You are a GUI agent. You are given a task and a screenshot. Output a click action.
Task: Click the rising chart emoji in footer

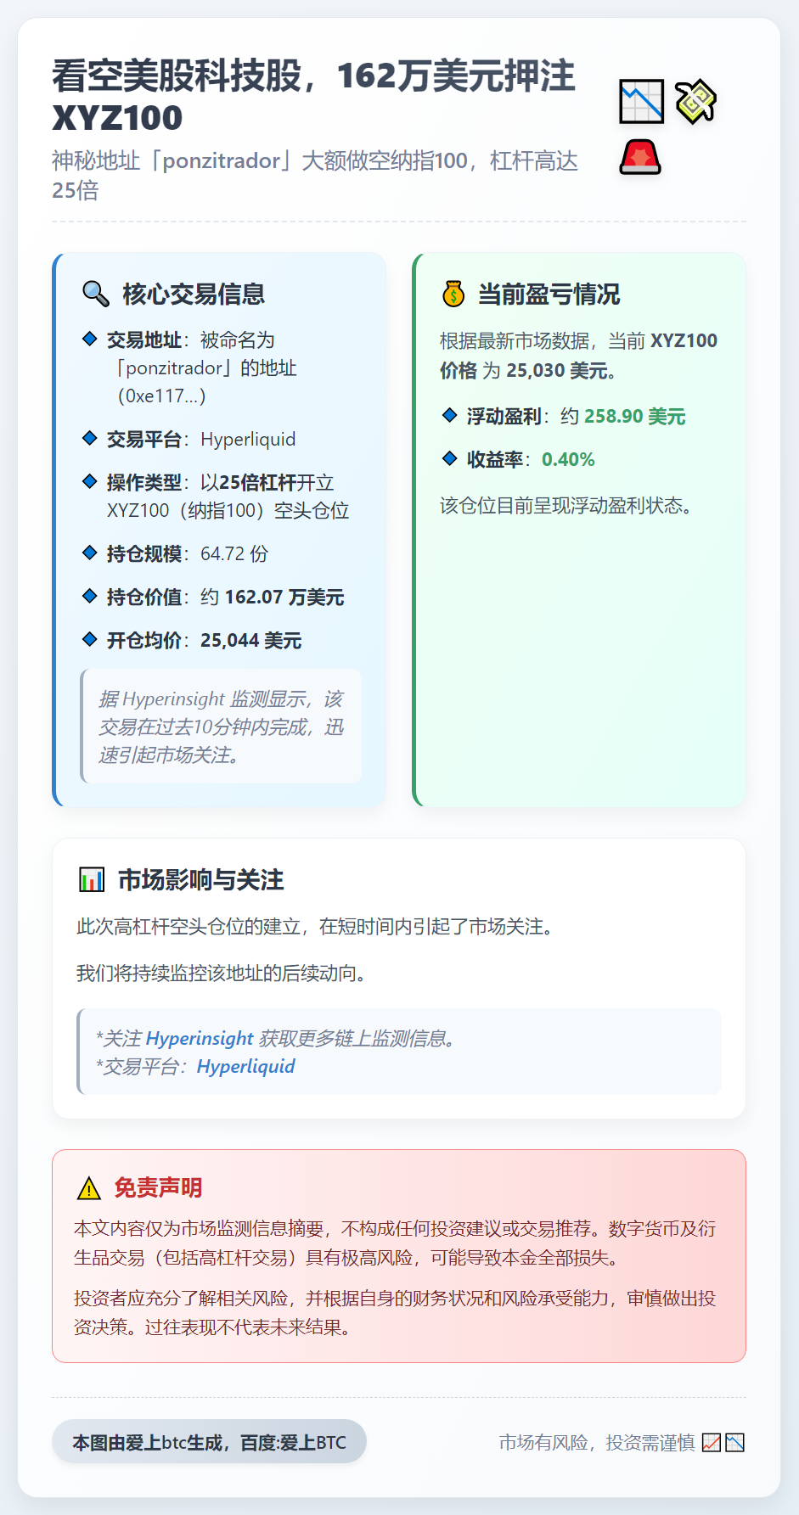point(712,1442)
